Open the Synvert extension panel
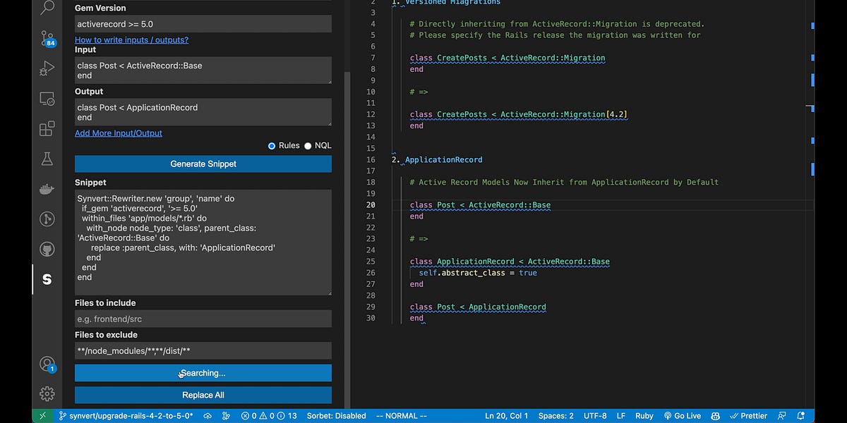The width and height of the screenshot is (847, 423). pyautogui.click(x=47, y=279)
